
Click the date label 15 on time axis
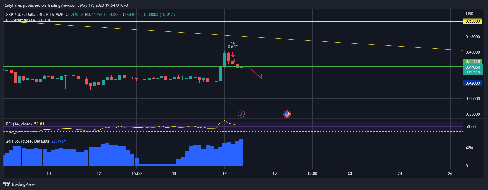coord(174,174)
